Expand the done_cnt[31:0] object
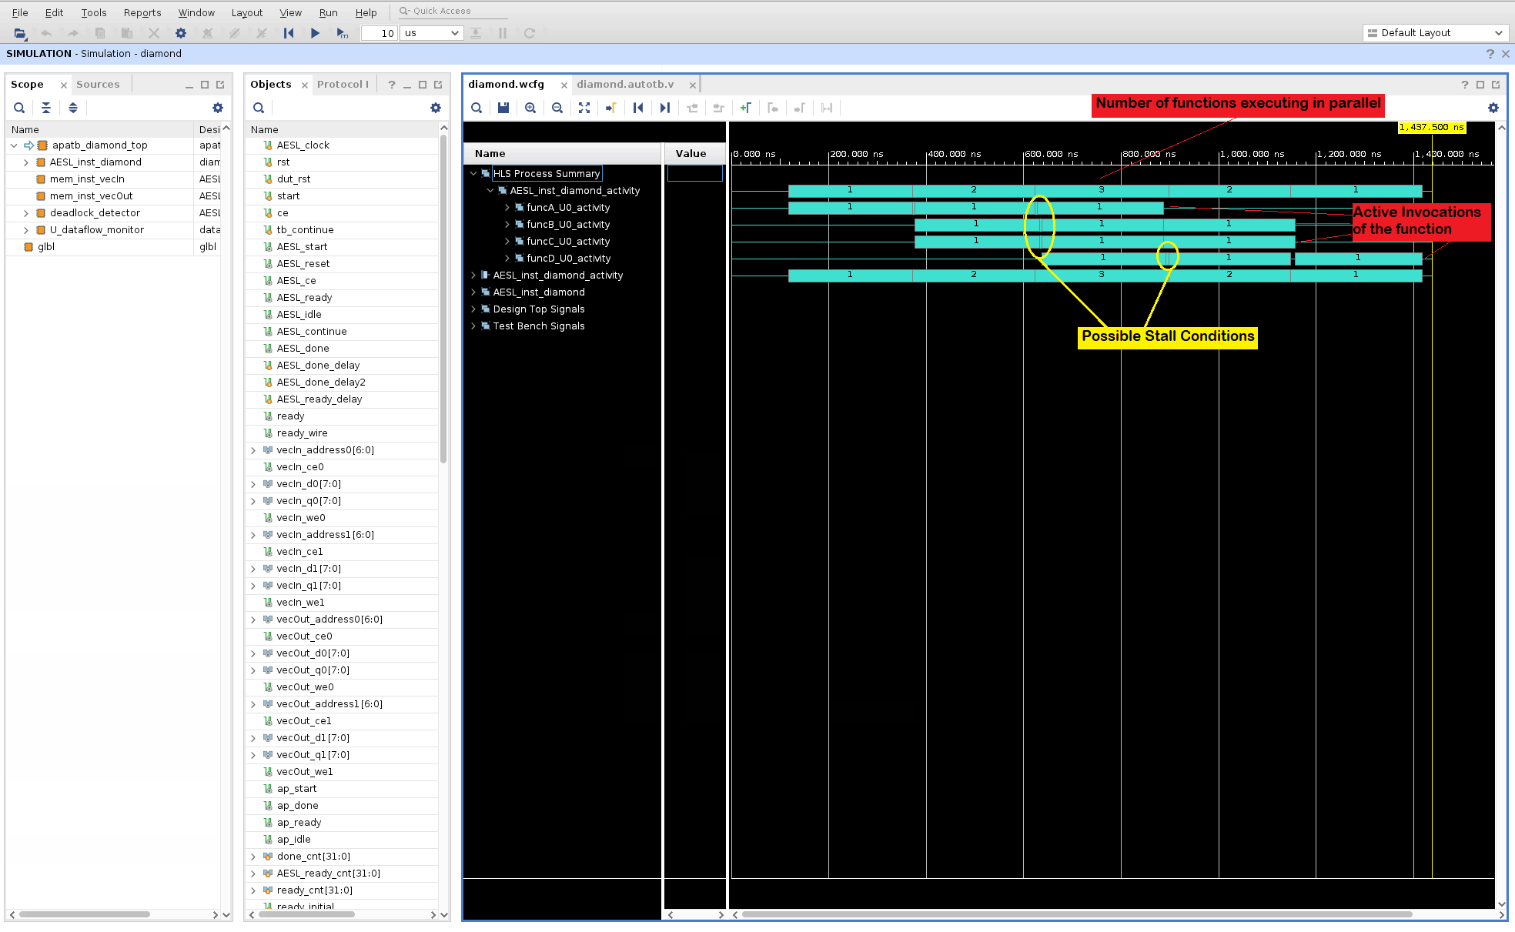The width and height of the screenshot is (1515, 932). point(253,857)
